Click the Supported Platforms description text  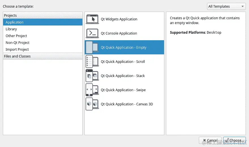195,33
